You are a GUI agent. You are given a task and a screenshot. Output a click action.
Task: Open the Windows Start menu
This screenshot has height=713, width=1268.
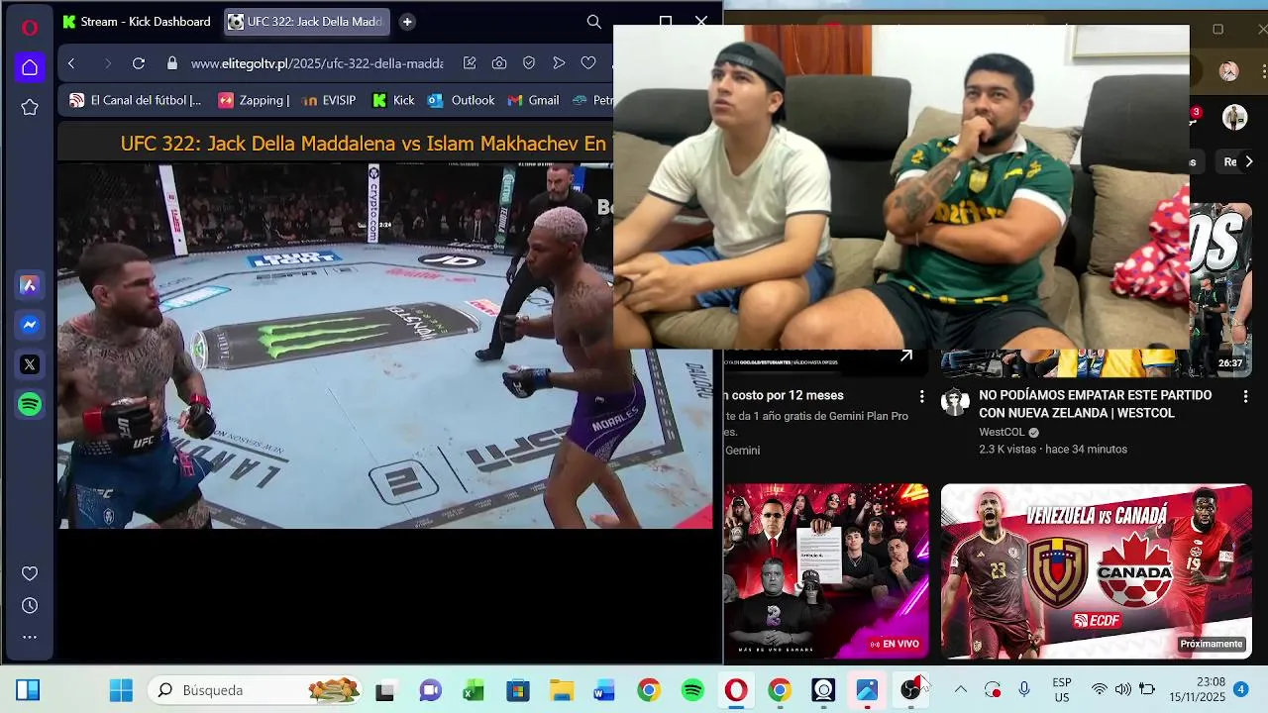(121, 690)
